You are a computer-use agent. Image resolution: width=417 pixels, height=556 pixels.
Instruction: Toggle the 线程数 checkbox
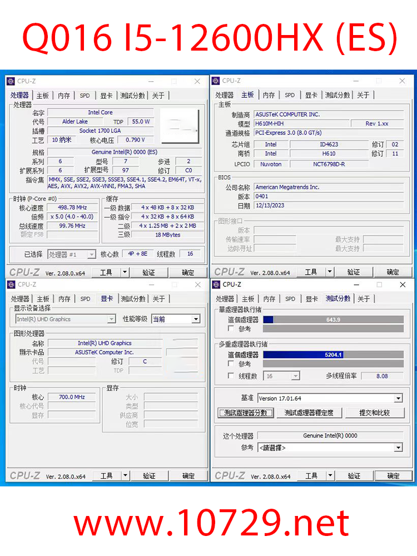click(x=231, y=376)
